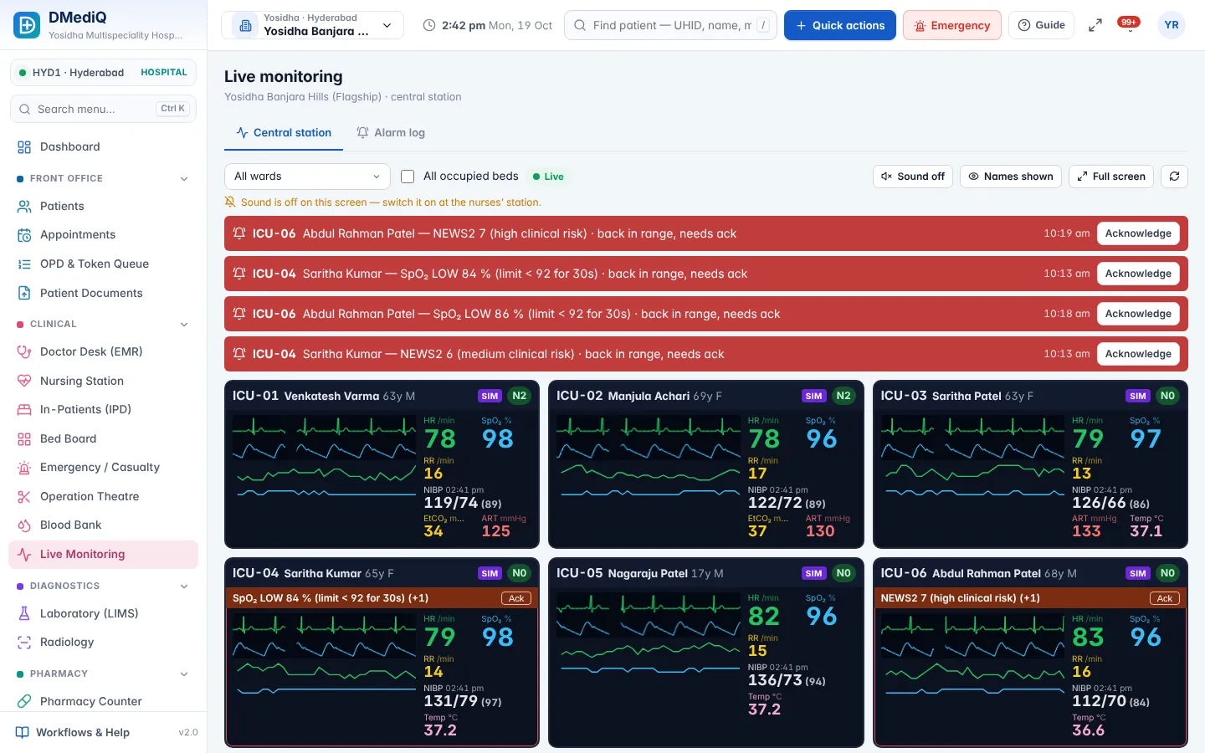The width and height of the screenshot is (1205, 753).
Task: Tick the All occupied beds checkbox
Action: (408, 177)
